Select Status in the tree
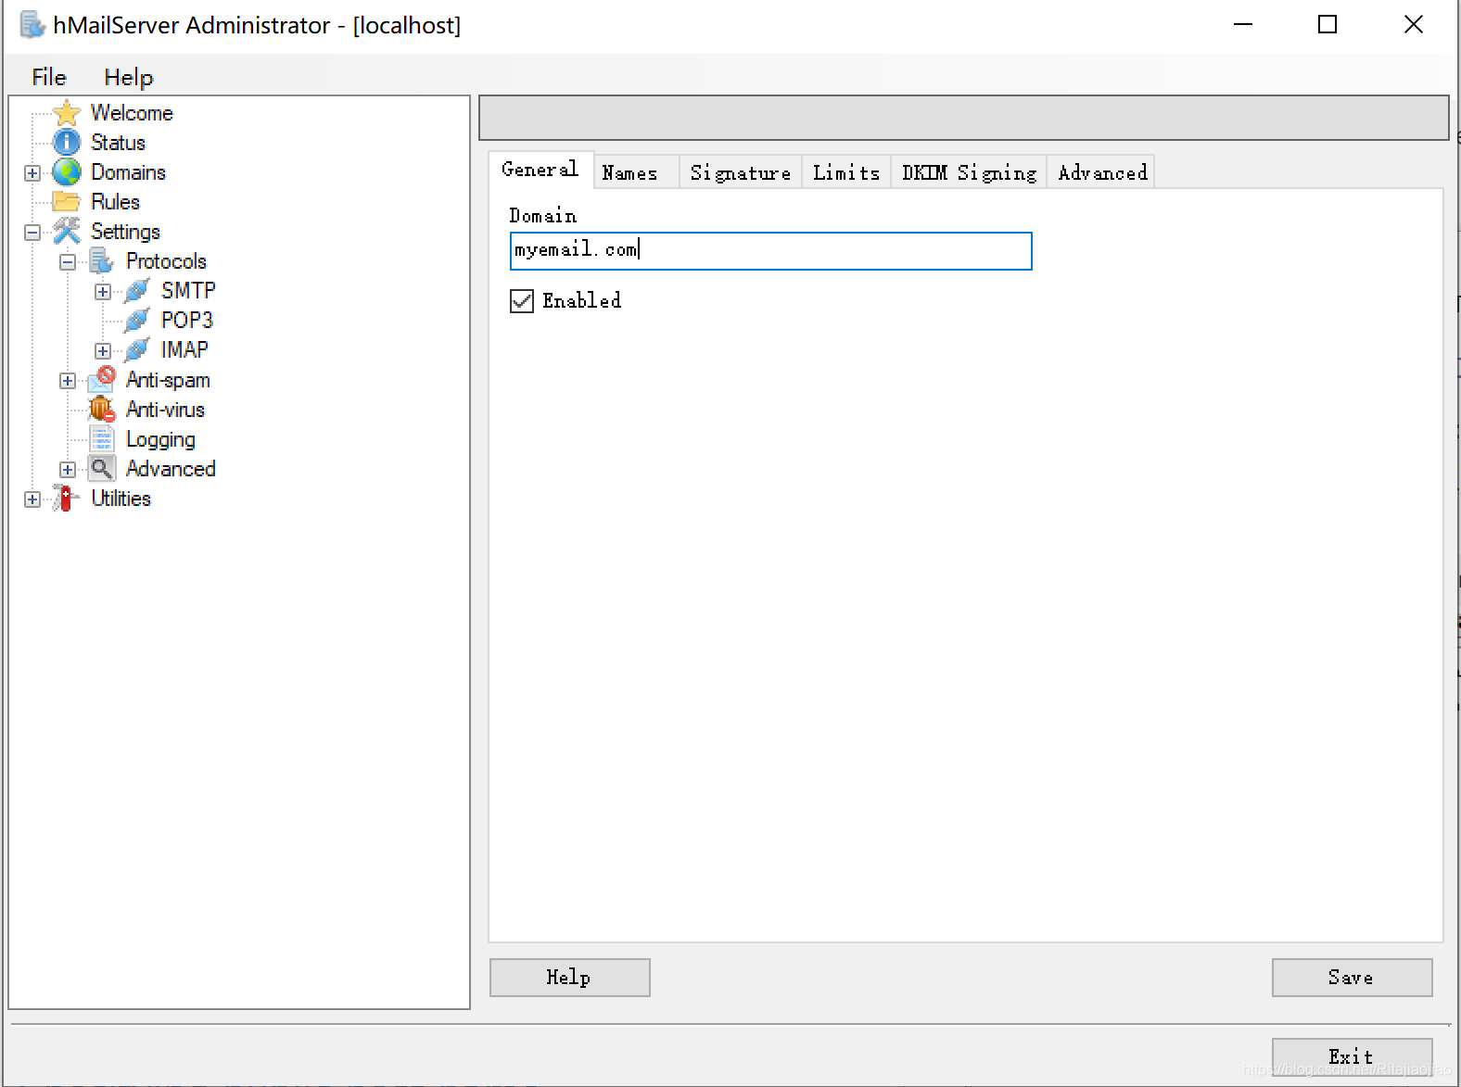 [x=118, y=143]
